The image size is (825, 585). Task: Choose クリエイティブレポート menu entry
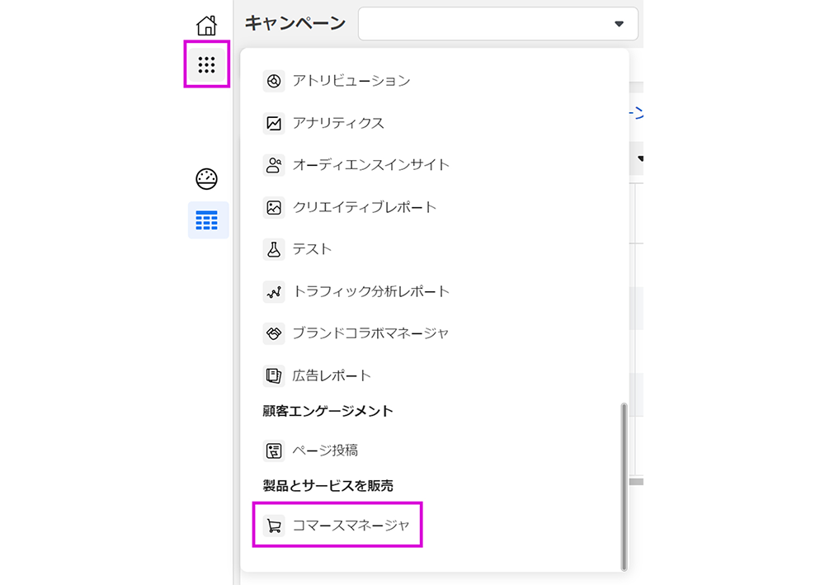coord(364,207)
